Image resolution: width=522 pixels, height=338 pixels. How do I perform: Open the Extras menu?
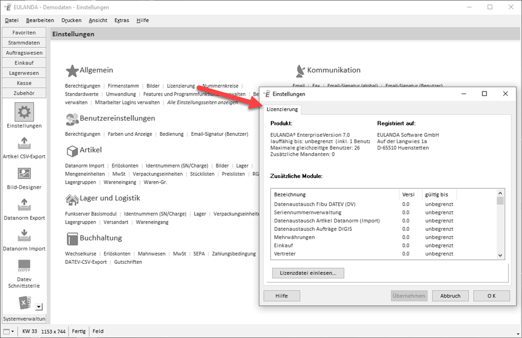(122, 20)
